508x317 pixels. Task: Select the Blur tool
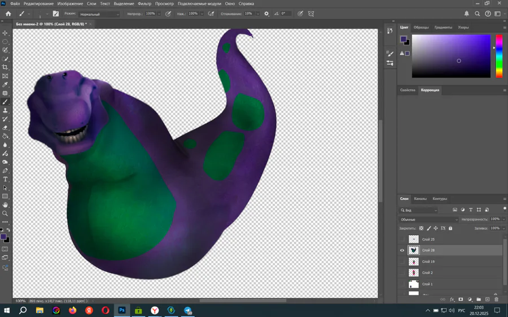(5, 145)
